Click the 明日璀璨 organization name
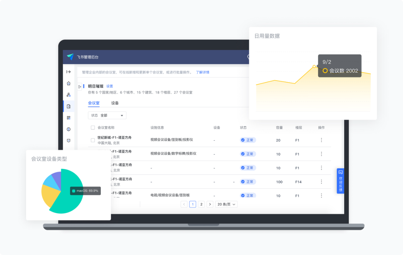This screenshot has height=255, width=403. (96, 86)
